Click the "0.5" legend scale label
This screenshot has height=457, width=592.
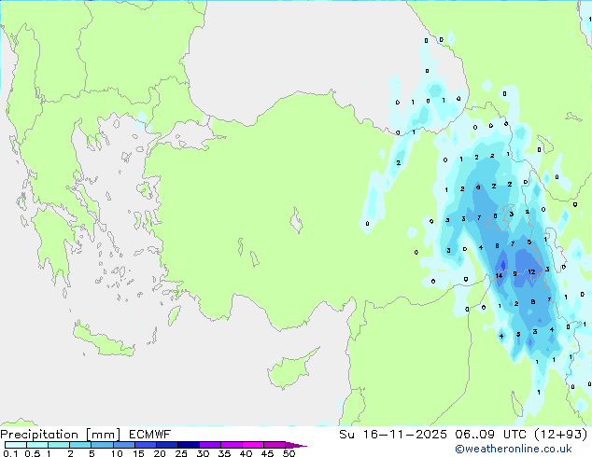pyautogui.click(x=33, y=453)
